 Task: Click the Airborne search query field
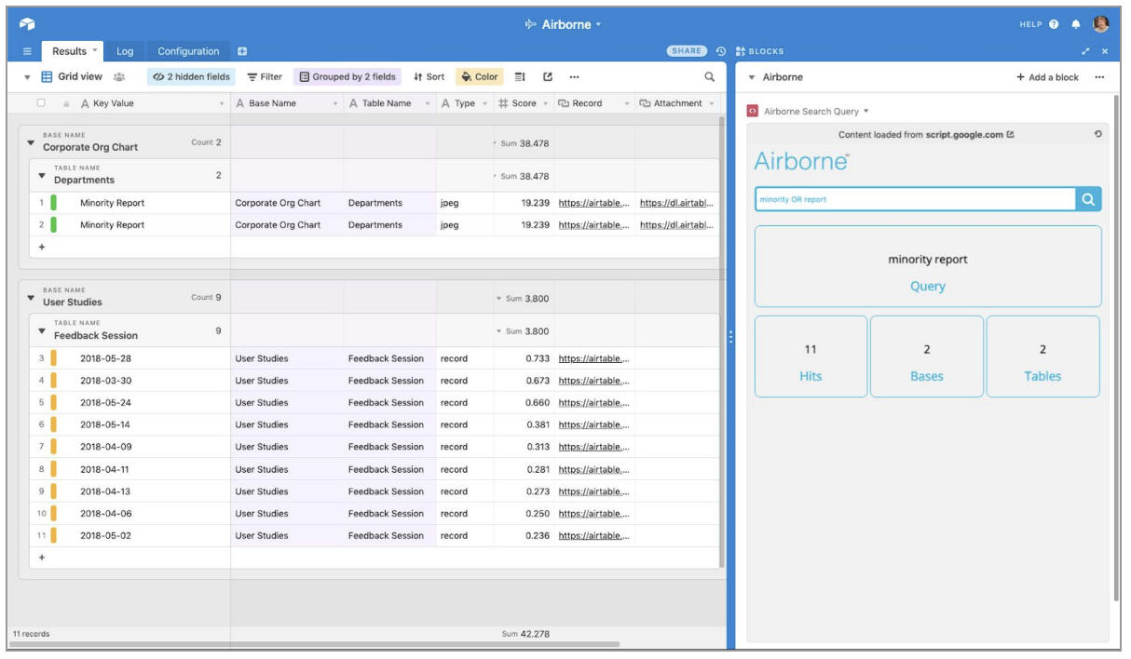coord(915,198)
